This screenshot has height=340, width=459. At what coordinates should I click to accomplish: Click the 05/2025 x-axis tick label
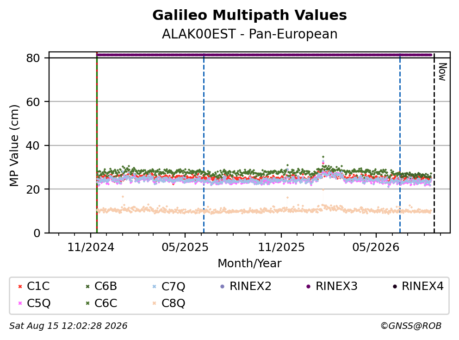185,247
